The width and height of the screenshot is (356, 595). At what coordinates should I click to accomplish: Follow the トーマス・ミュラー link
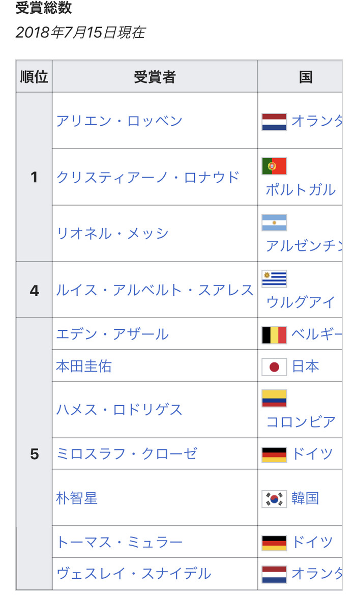tap(120, 542)
